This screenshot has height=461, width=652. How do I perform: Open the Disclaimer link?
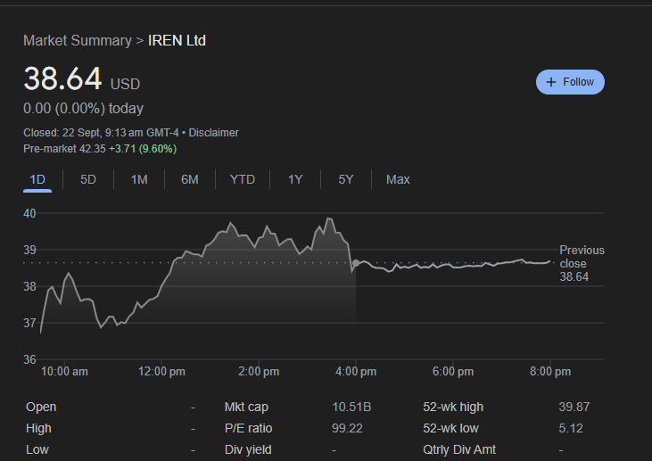click(214, 133)
